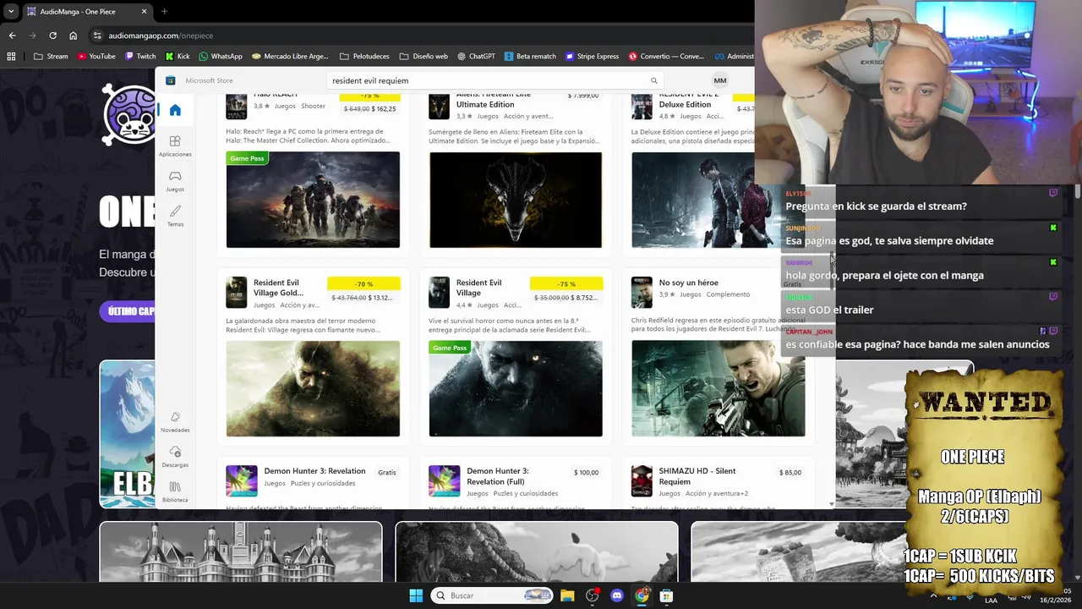
Task: Open Descargas in the Store sidebar
Action: point(175,457)
